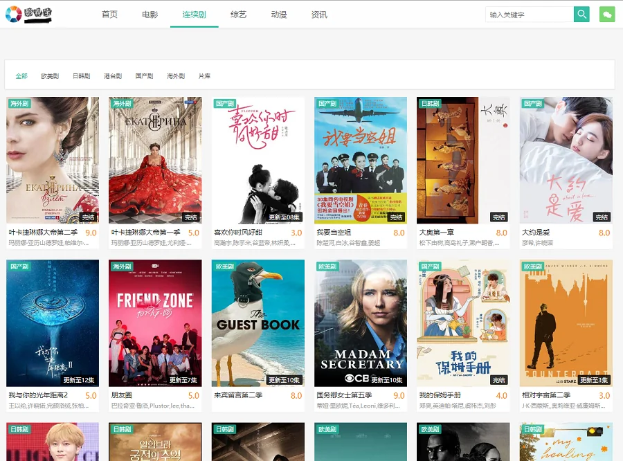The image size is (623, 461).
Task: Select the 国产剧 filter
Action: (x=144, y=76)
